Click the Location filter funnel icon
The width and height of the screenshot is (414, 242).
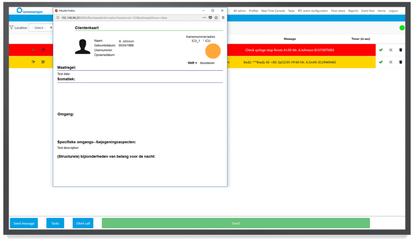11,27
